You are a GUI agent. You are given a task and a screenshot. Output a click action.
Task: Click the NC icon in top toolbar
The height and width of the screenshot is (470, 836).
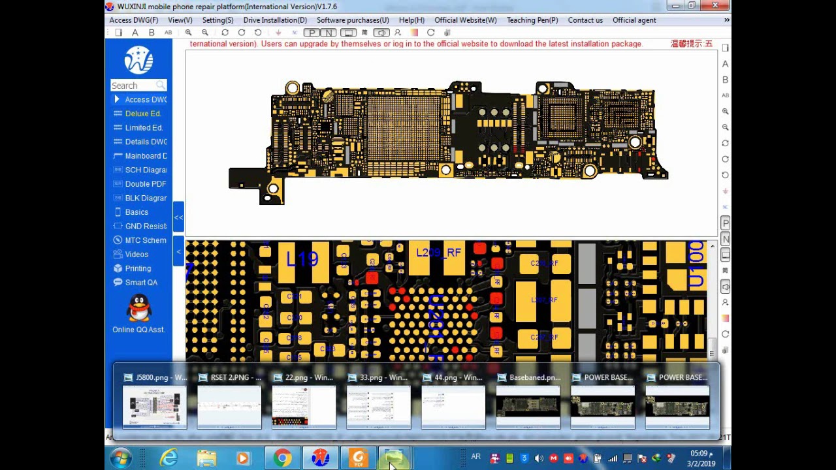pos(295,33)
